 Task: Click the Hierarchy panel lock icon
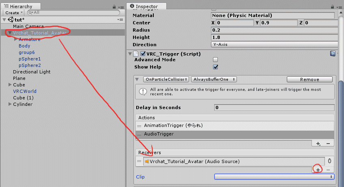114,7
